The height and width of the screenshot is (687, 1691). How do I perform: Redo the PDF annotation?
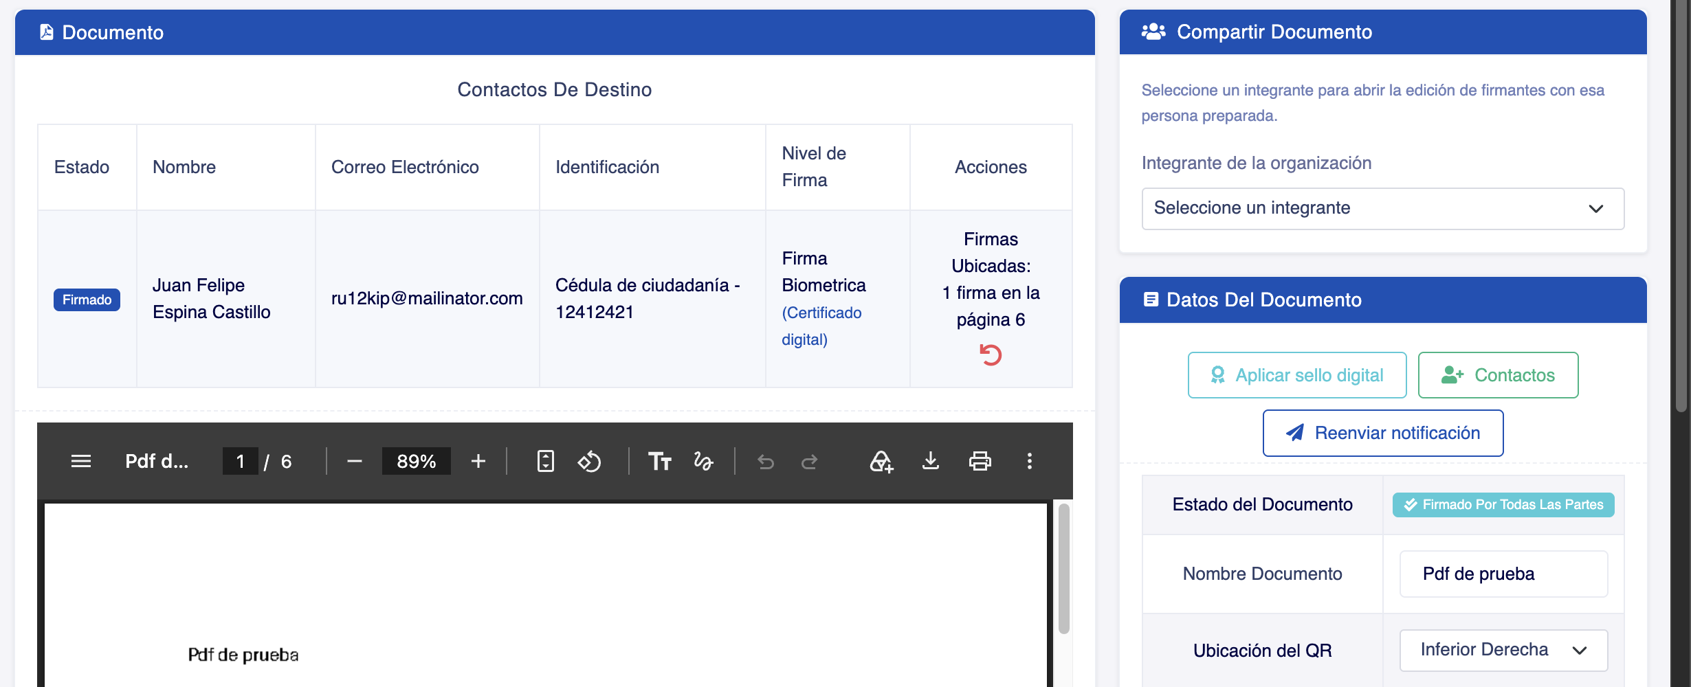click(x=810, y=462)
